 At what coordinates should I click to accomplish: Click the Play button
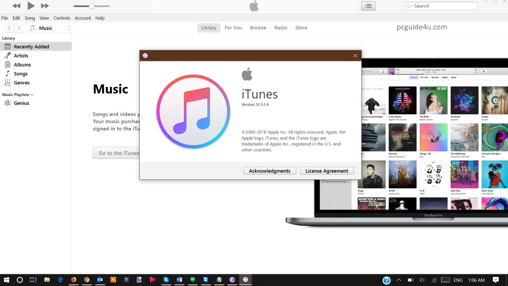pos(30,6)
